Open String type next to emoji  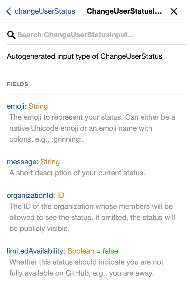click(38, 106)
